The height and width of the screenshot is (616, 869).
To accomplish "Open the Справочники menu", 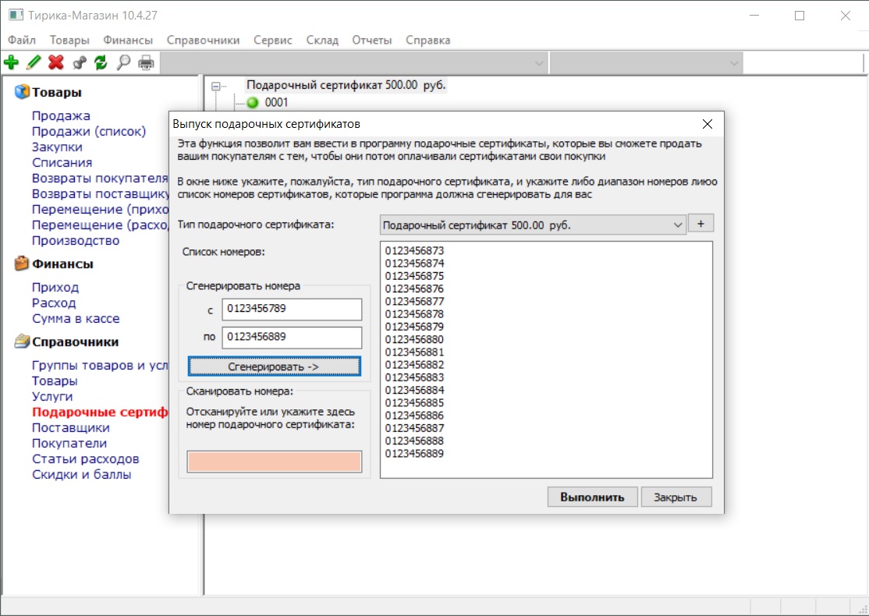I will [203, 40].
